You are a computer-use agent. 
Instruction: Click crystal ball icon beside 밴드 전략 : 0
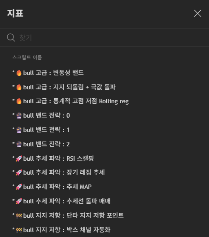[x=19, y=116]
